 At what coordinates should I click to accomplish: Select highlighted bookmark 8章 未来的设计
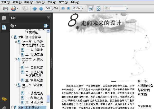tap(32, 107)
